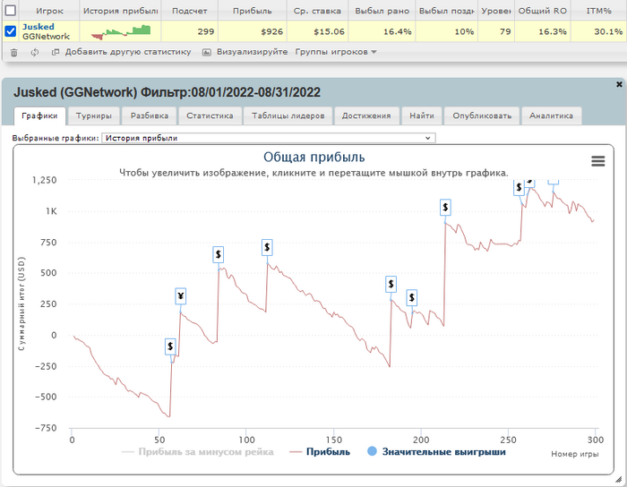Click the $ marker near game 84
The width and height of the screenshot is (627, 487).
[218, 254]
